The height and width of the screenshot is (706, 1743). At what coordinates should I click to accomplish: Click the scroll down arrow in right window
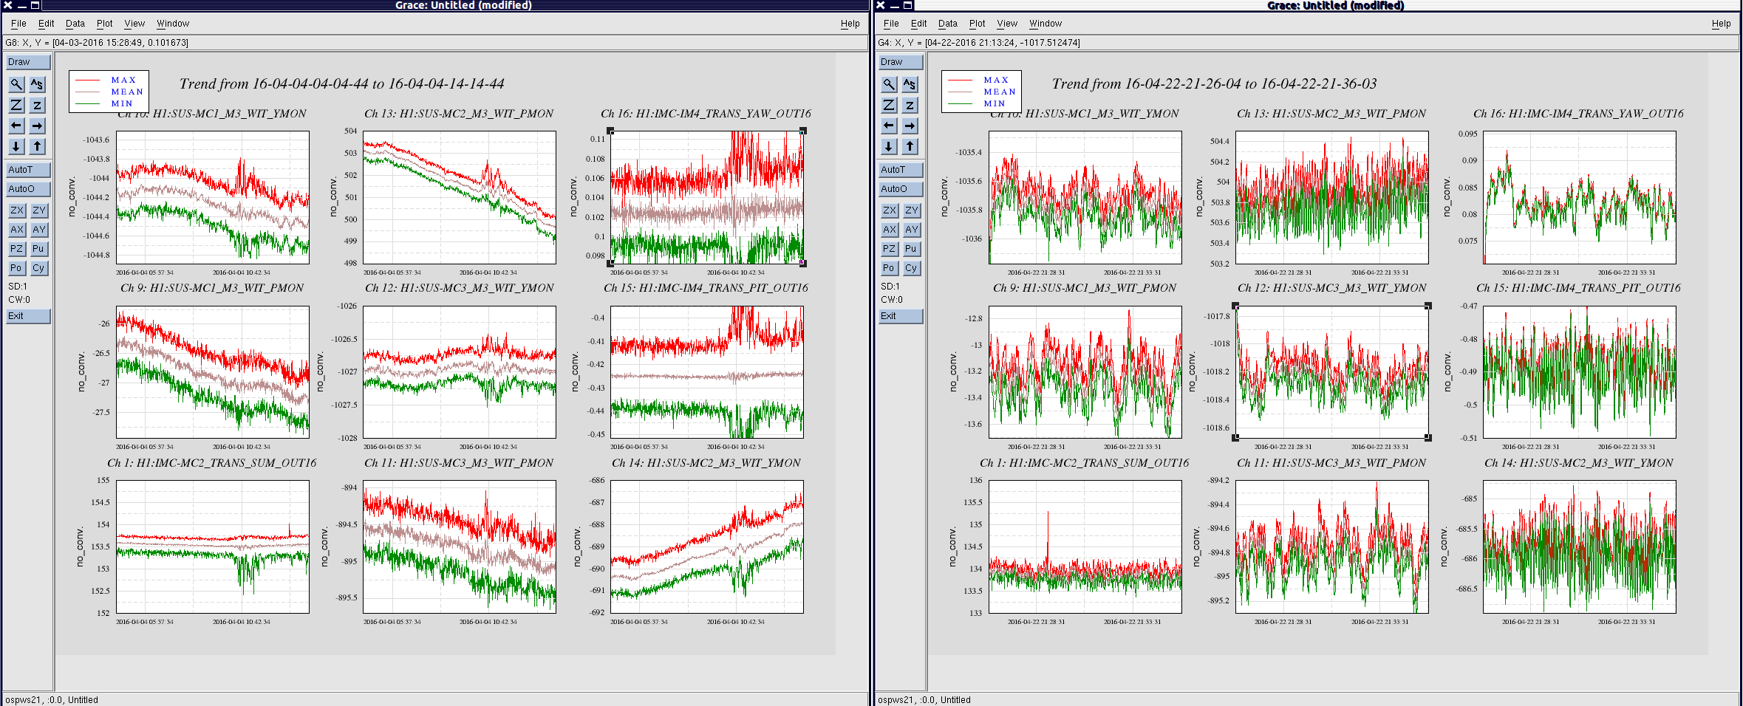[x=889, y=146]
